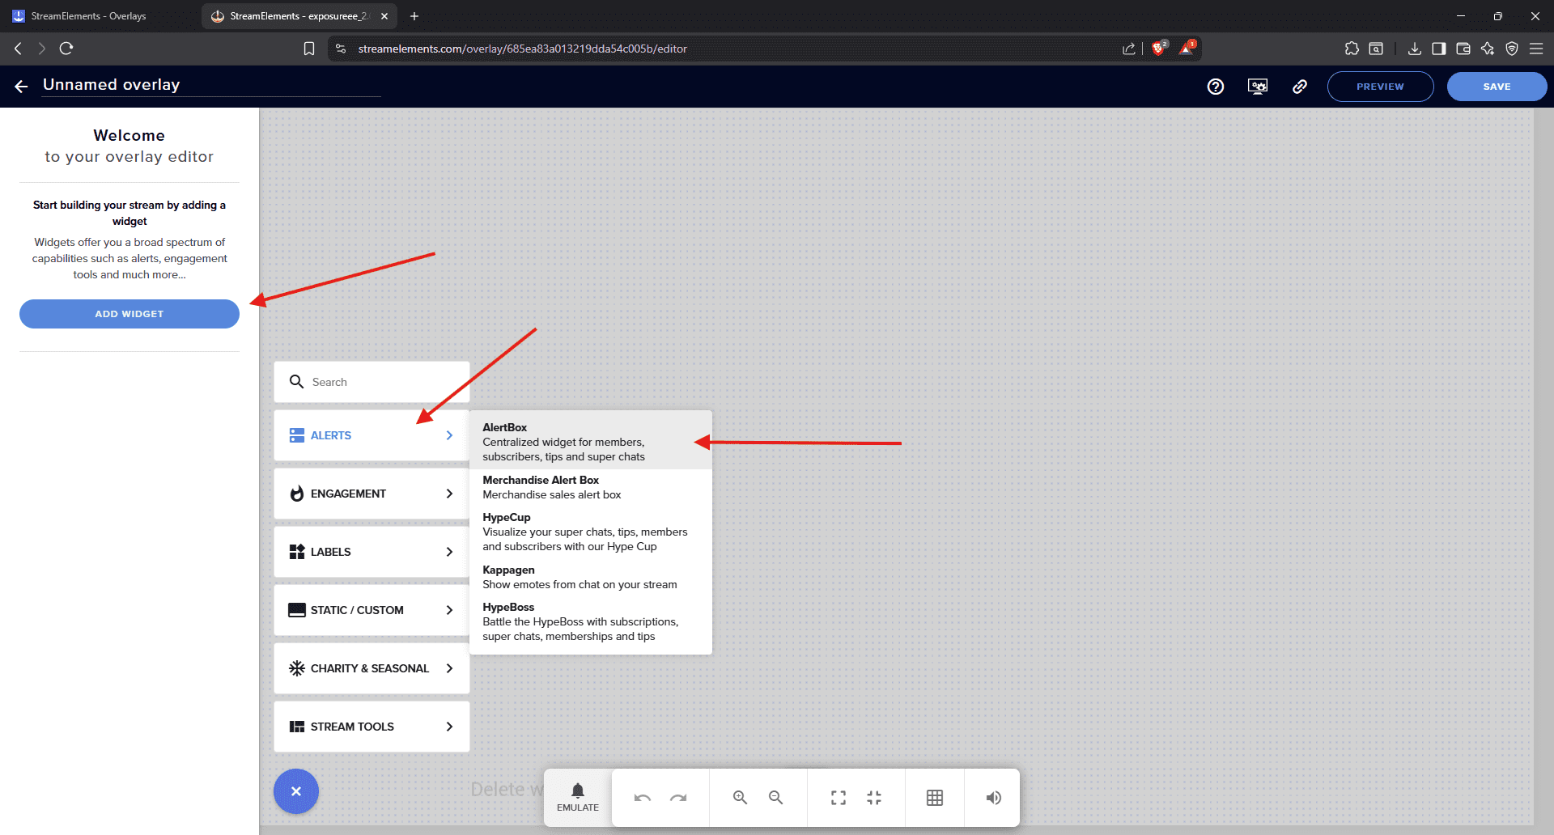The height and width of the screenshot is (835, 1554).
Task: Open the browser hamburger menu
Action: coord(1536,49)
